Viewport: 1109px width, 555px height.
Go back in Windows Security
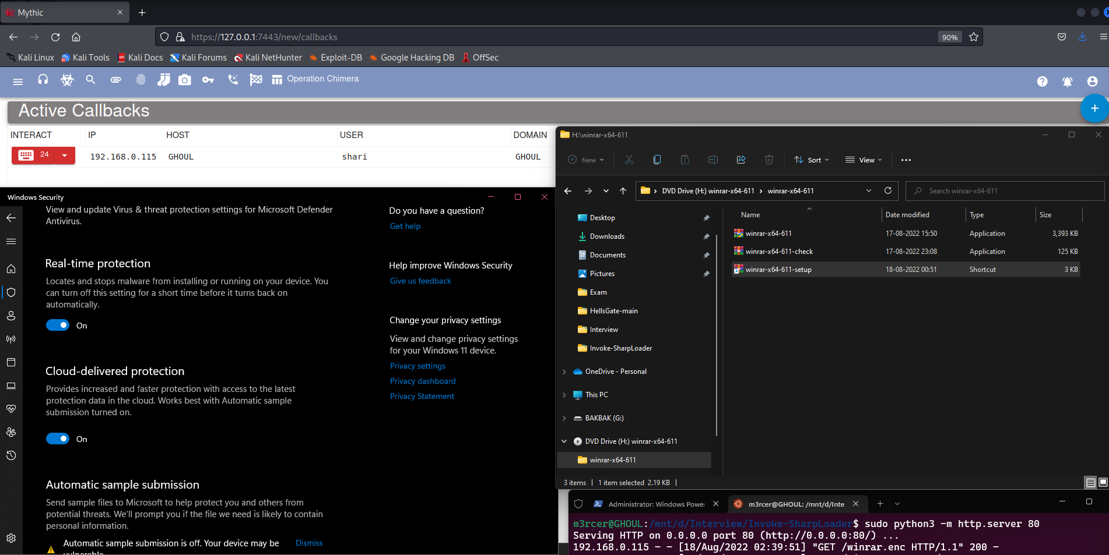11,218
